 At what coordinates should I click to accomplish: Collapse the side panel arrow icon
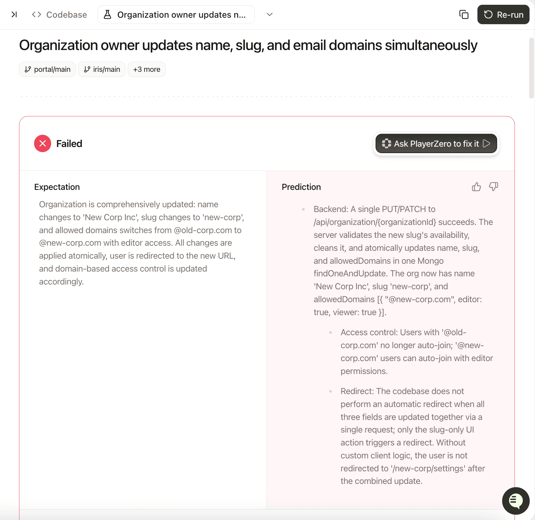coord(14,15)
